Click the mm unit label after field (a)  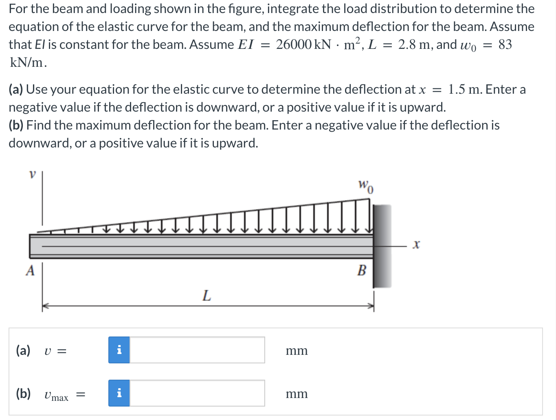point(297,350)
